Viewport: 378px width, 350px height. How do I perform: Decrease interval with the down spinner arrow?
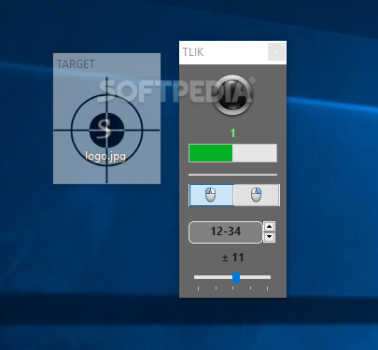pos(269,237)
